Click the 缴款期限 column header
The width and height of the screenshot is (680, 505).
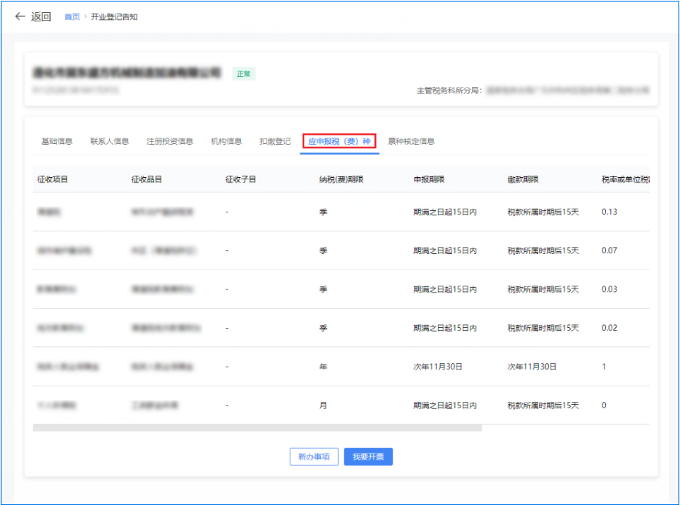[523, 179]
